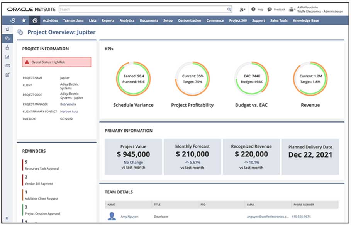The width and height of the screenshot is (351, 225).
Task: Click the Project Profitability progress ring
Action: click(x=192, y=79)
